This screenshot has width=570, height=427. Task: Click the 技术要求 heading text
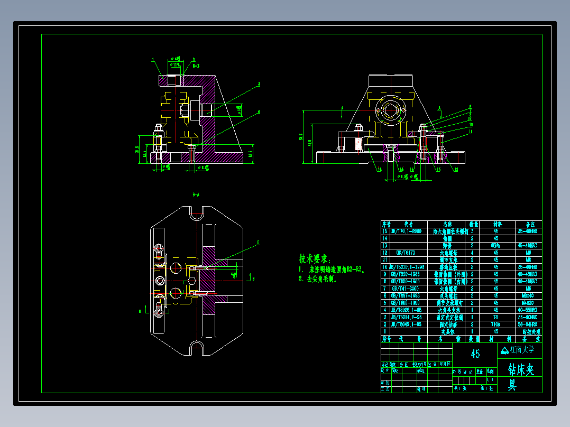pyautogui.click(x=315, y=259)
